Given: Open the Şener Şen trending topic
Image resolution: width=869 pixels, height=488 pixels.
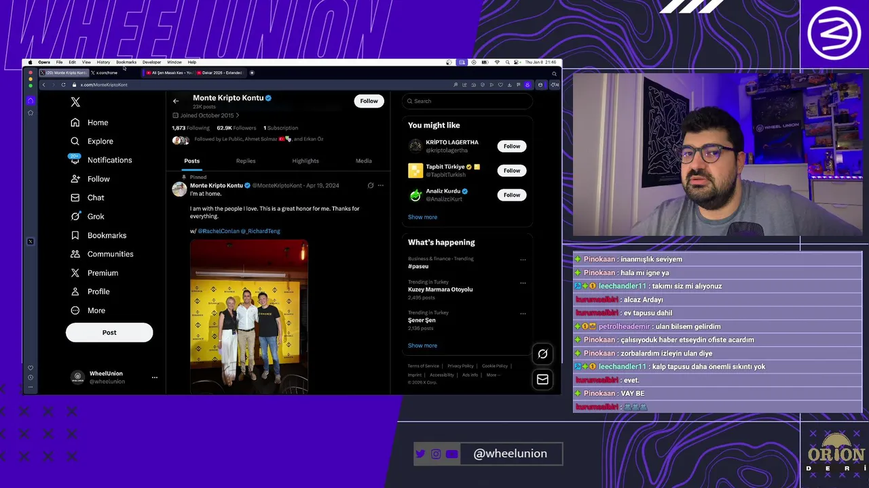Looking at the screenshot, I should 422,321.
